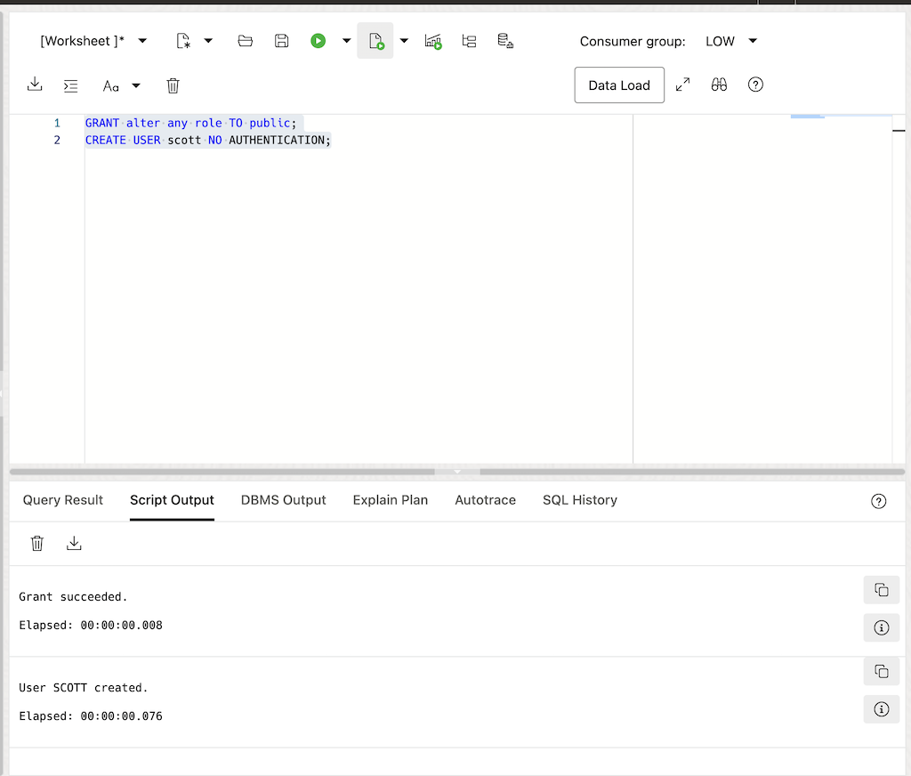Click the Explain Plan tree icon

point(469,41)
